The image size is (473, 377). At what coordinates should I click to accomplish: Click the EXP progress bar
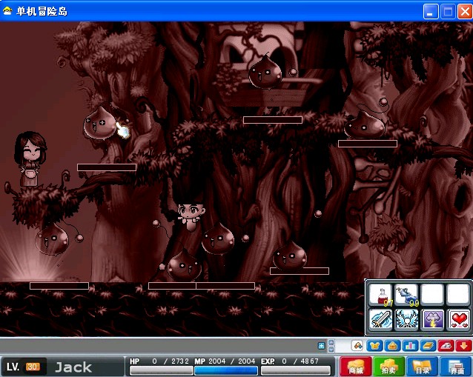click(296, 370)
